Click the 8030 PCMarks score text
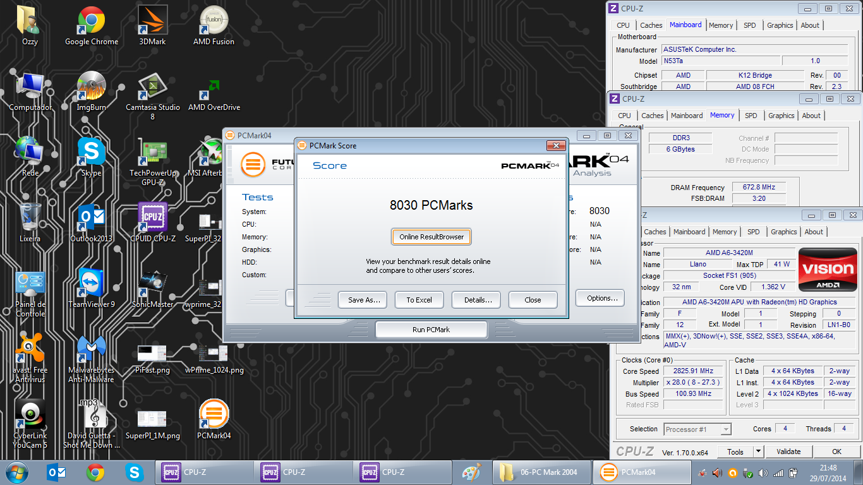Screen dimensions: 863x485 (x=431, y=205)
